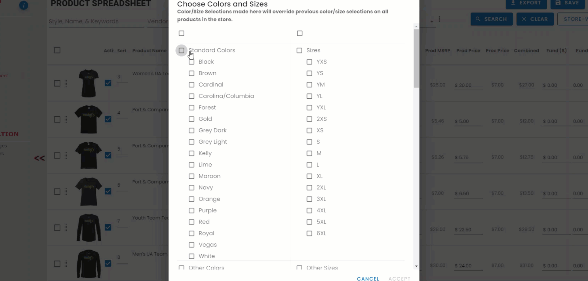Check the Standard Colors master checkbox
588x281 pixels.
[181, 50]
